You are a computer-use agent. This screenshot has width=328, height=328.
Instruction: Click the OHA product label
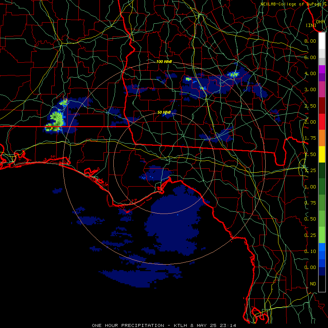pyautogui.click(x=320, y=22)
